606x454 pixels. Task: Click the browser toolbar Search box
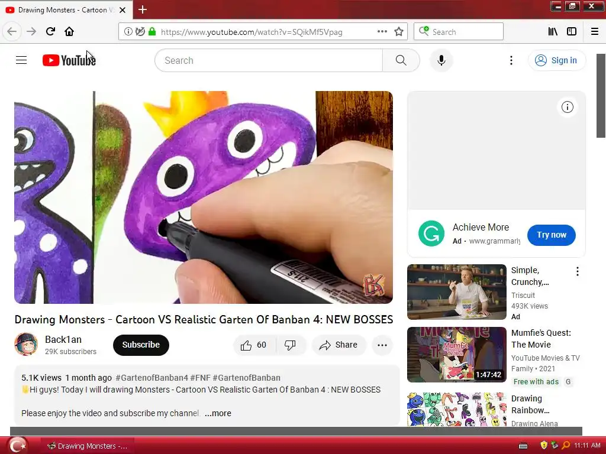coord(459,32)
